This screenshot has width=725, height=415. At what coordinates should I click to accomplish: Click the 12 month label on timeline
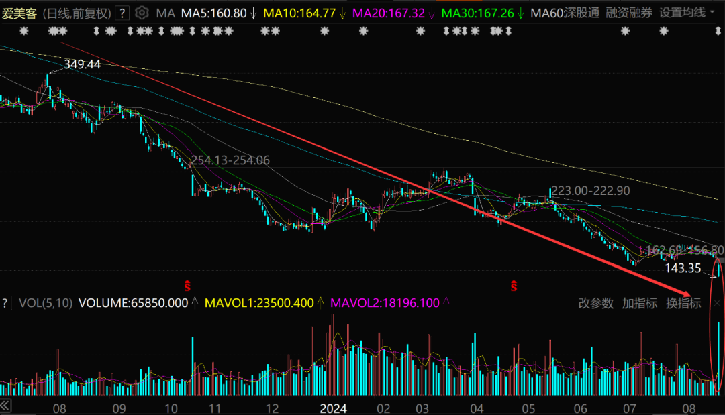click(x=273, y=408)
